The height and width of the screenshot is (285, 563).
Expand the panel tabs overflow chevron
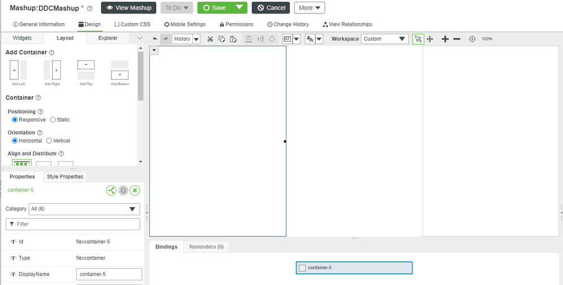[140, 38]
